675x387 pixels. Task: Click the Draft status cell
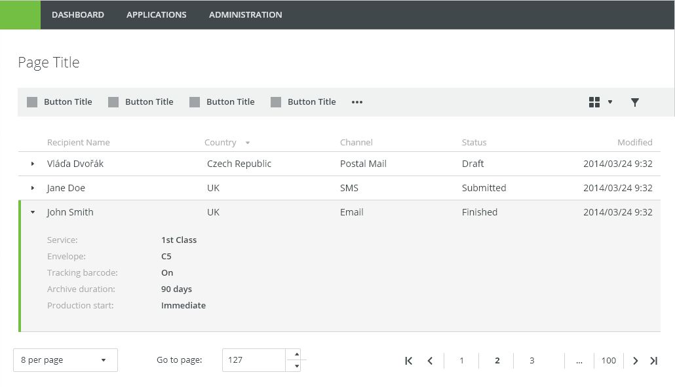pos(473,164)
